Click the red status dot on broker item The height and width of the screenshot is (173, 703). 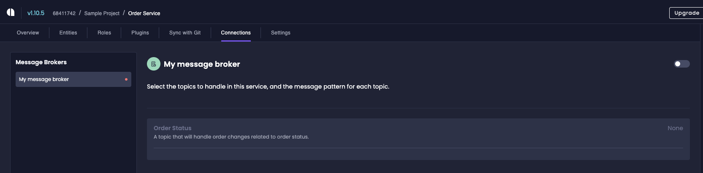click(x=126, y=79)
